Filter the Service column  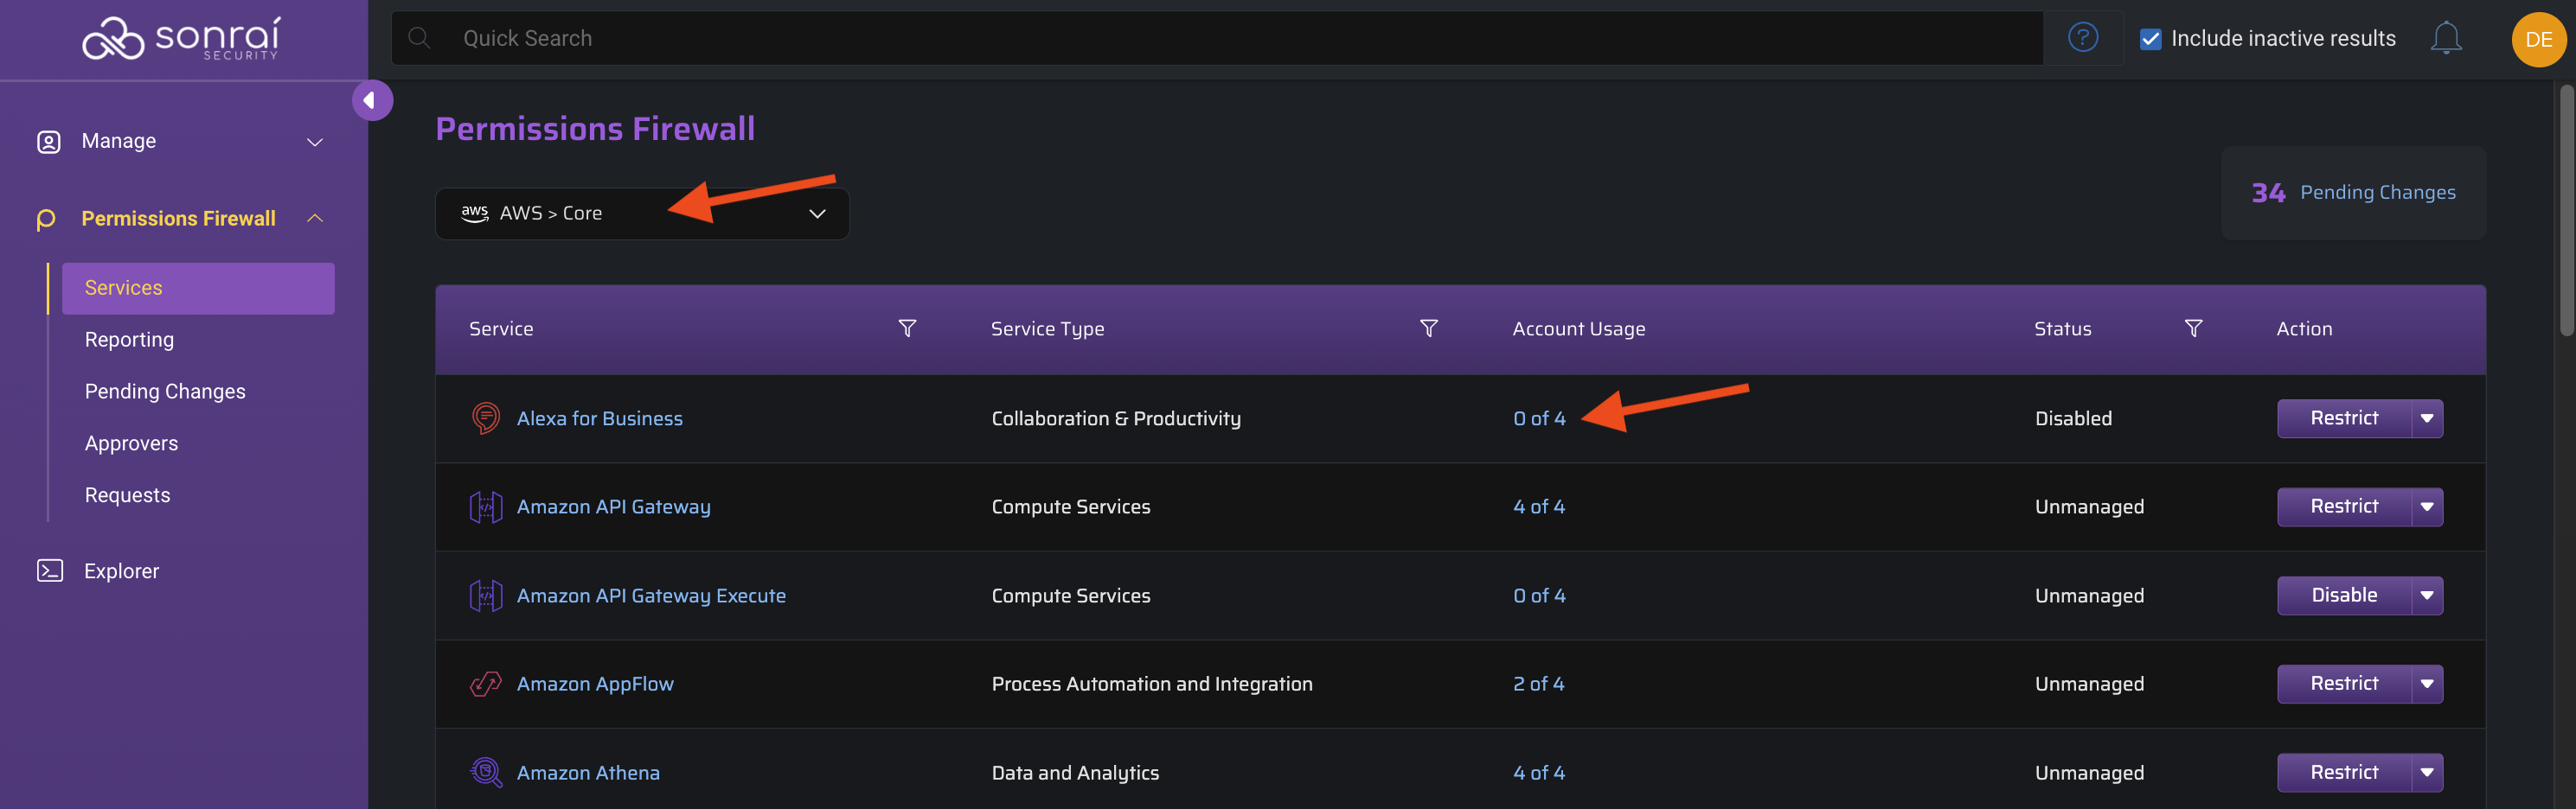pos(907,328)
